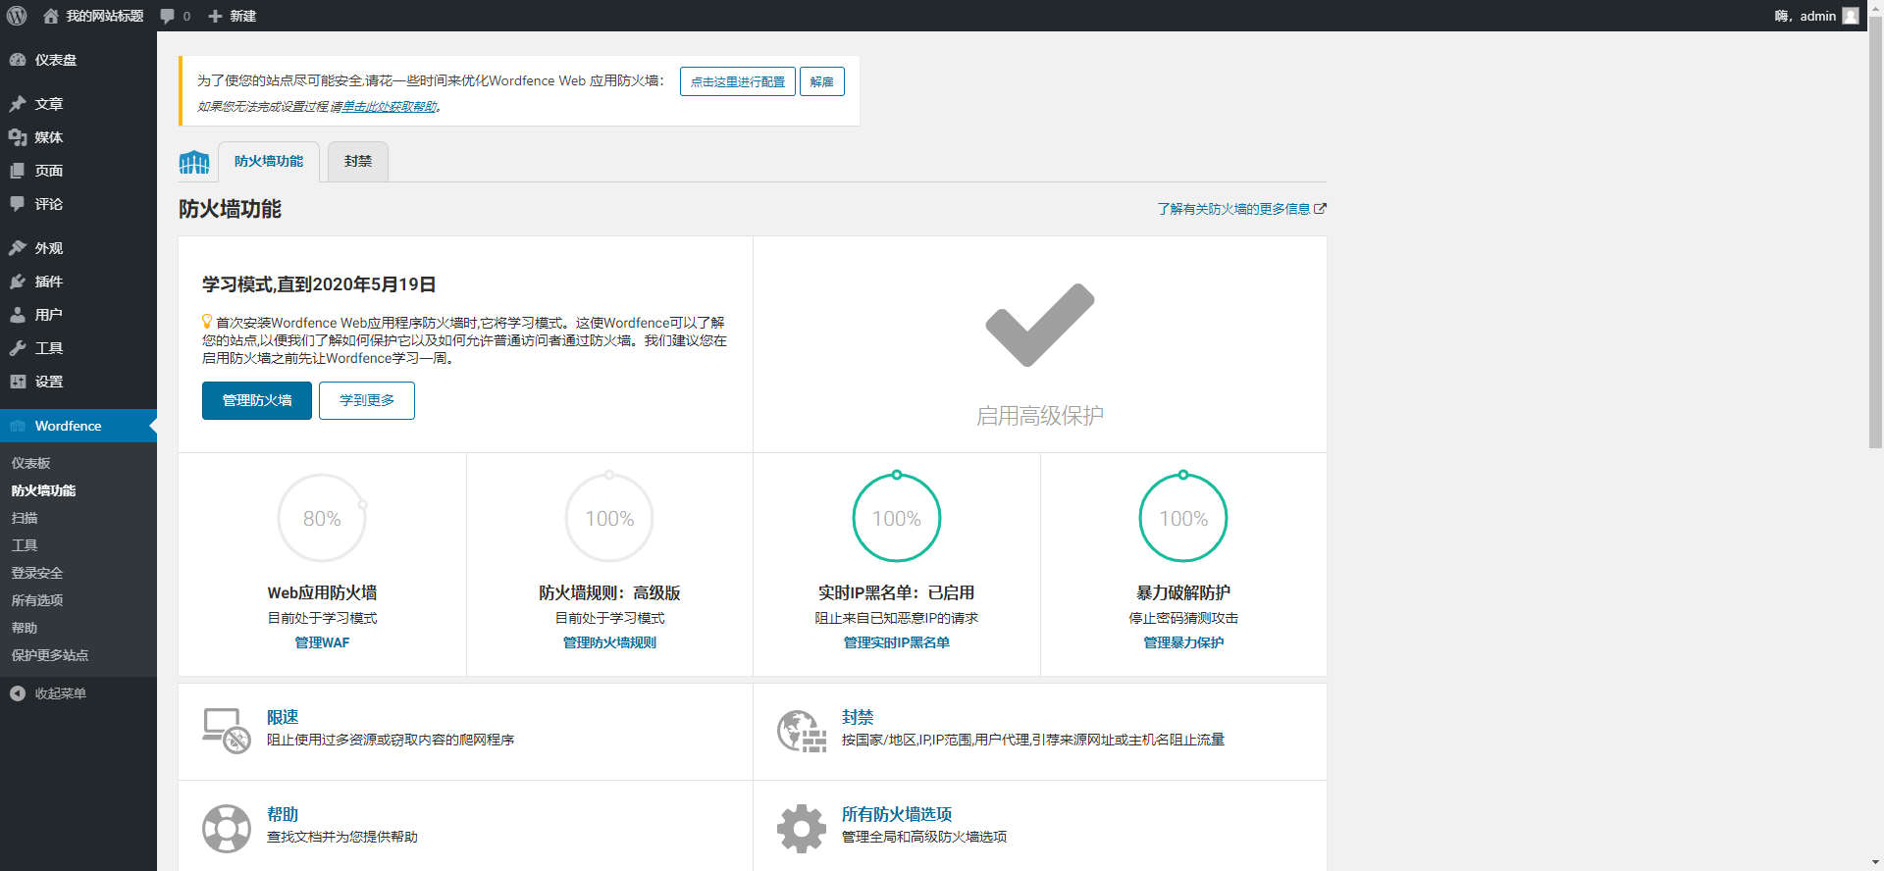Click the 媒体 media icon in sidebar

[18, 137]
